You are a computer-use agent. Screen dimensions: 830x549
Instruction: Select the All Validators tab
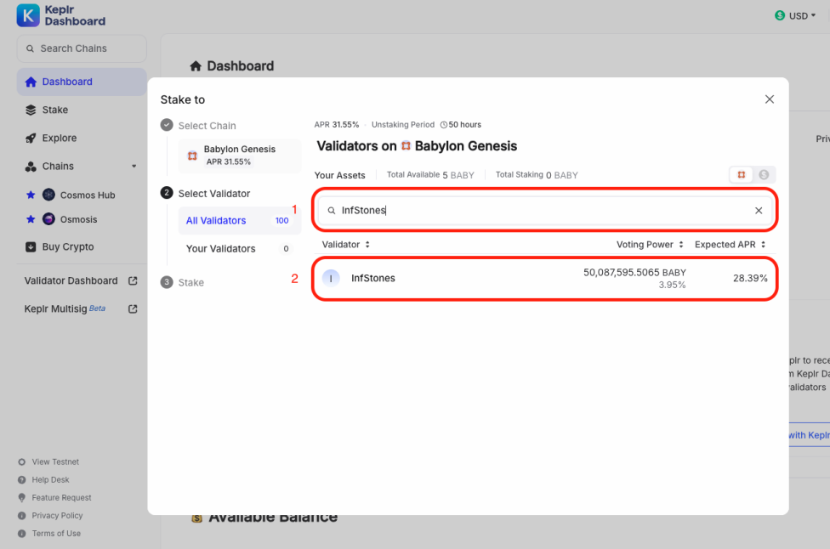pyautogui.click(x=240, y=221)
